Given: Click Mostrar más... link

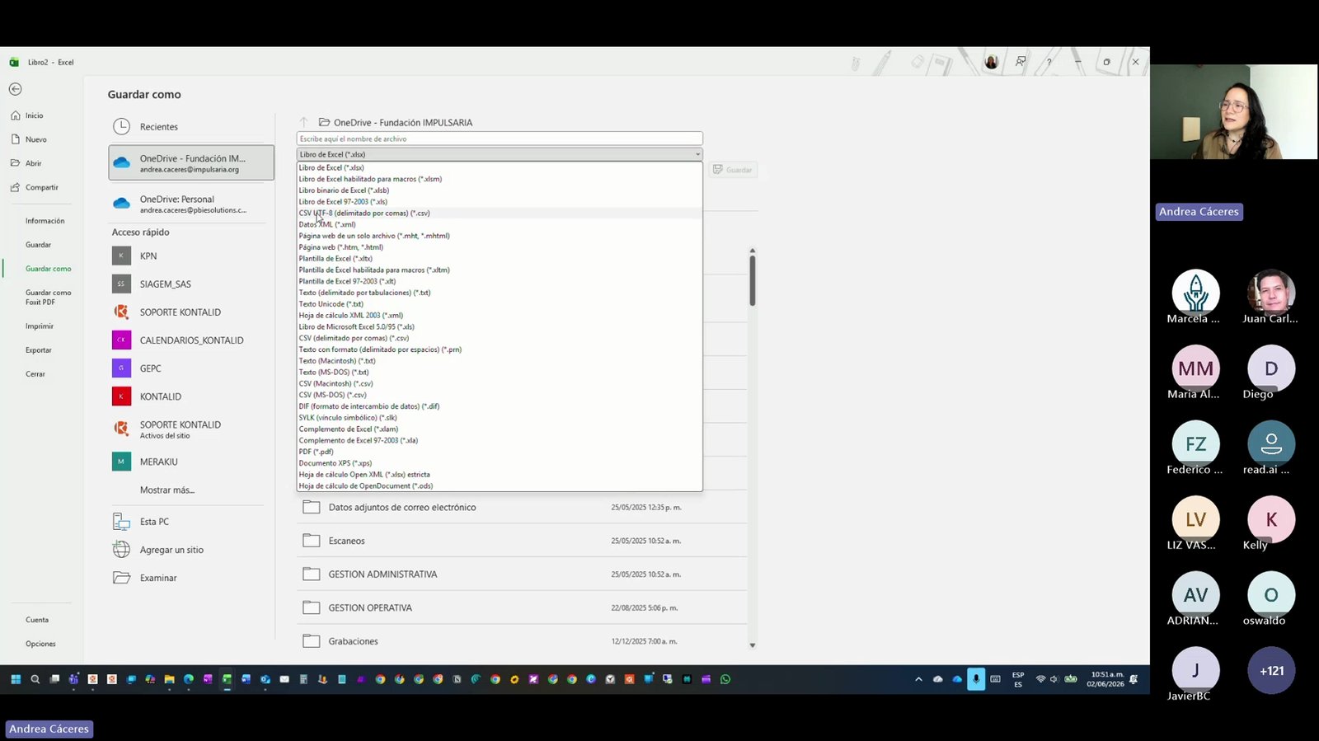Looking at the screenshot, I should [167, 490].
